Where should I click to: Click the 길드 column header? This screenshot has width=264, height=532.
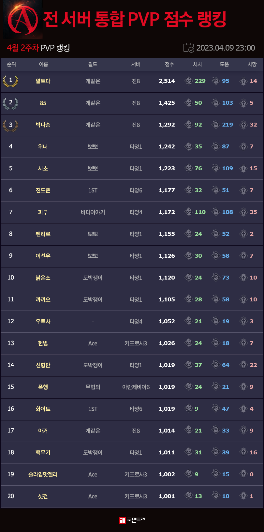(x=93, y=64)
